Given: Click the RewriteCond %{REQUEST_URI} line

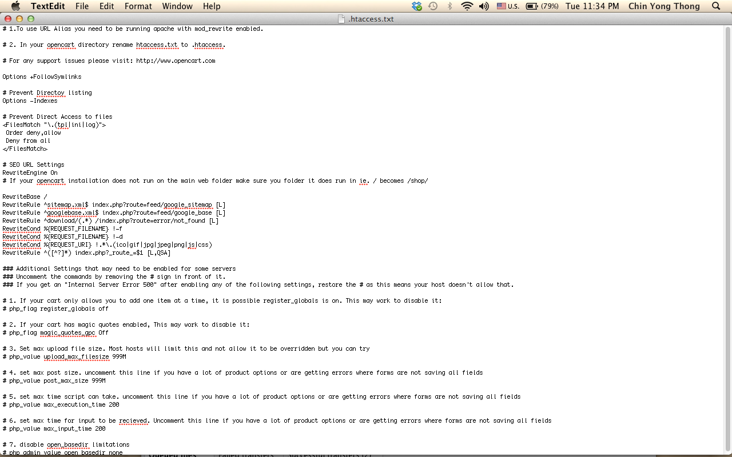Looking at the screenshot, I should tap(107, 244).
